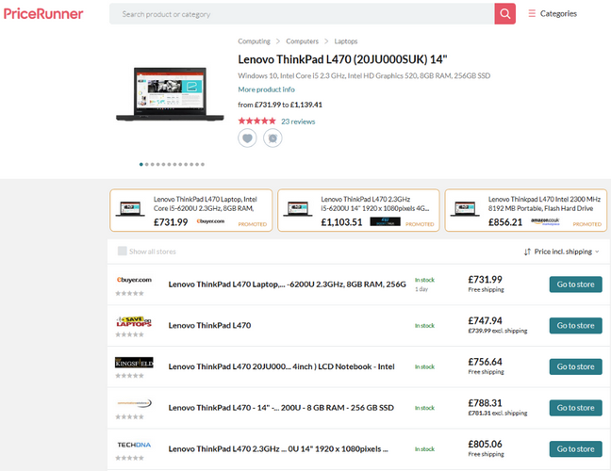
Task: Click the star rating under Save on Laptops
Action: 130,334
